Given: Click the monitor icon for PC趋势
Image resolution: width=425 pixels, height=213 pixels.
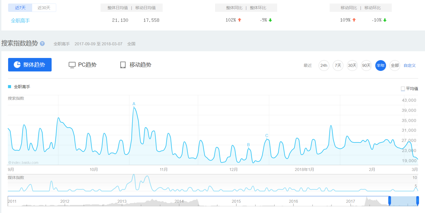Looking at the screenshot, I should [x=72, y=65].
